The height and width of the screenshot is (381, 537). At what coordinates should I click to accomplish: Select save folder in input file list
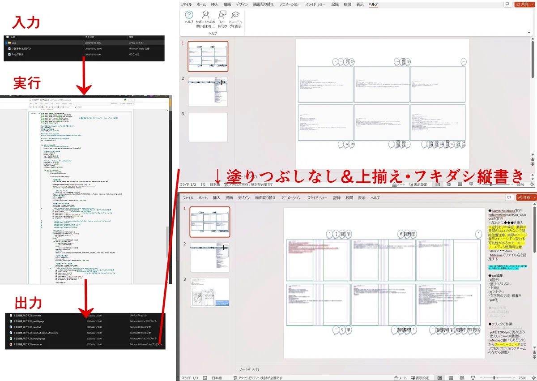click(84, 43)
